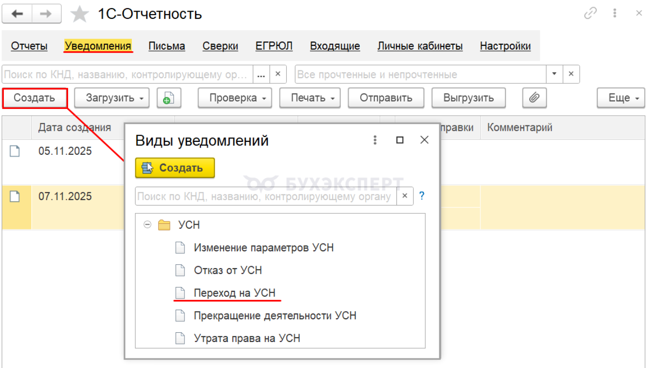Image resolution: width=647 pixels, height=368 pixels.
Task: Click the add-document icon with green plus
Action: pyautogui.click(x=168, y=98)
